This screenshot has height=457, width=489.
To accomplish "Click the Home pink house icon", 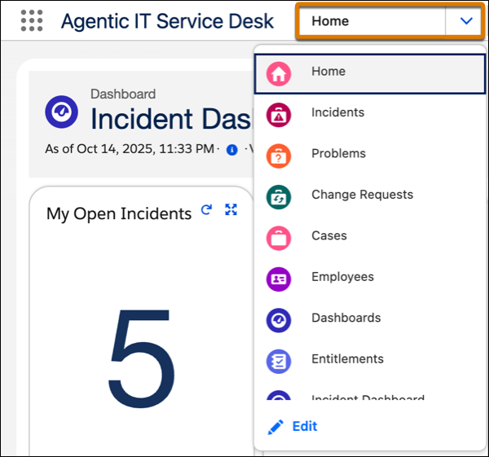I will point(279,74).
